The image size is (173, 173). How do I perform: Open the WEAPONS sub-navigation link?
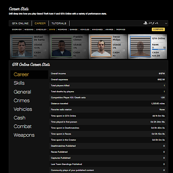click(62, 29)
